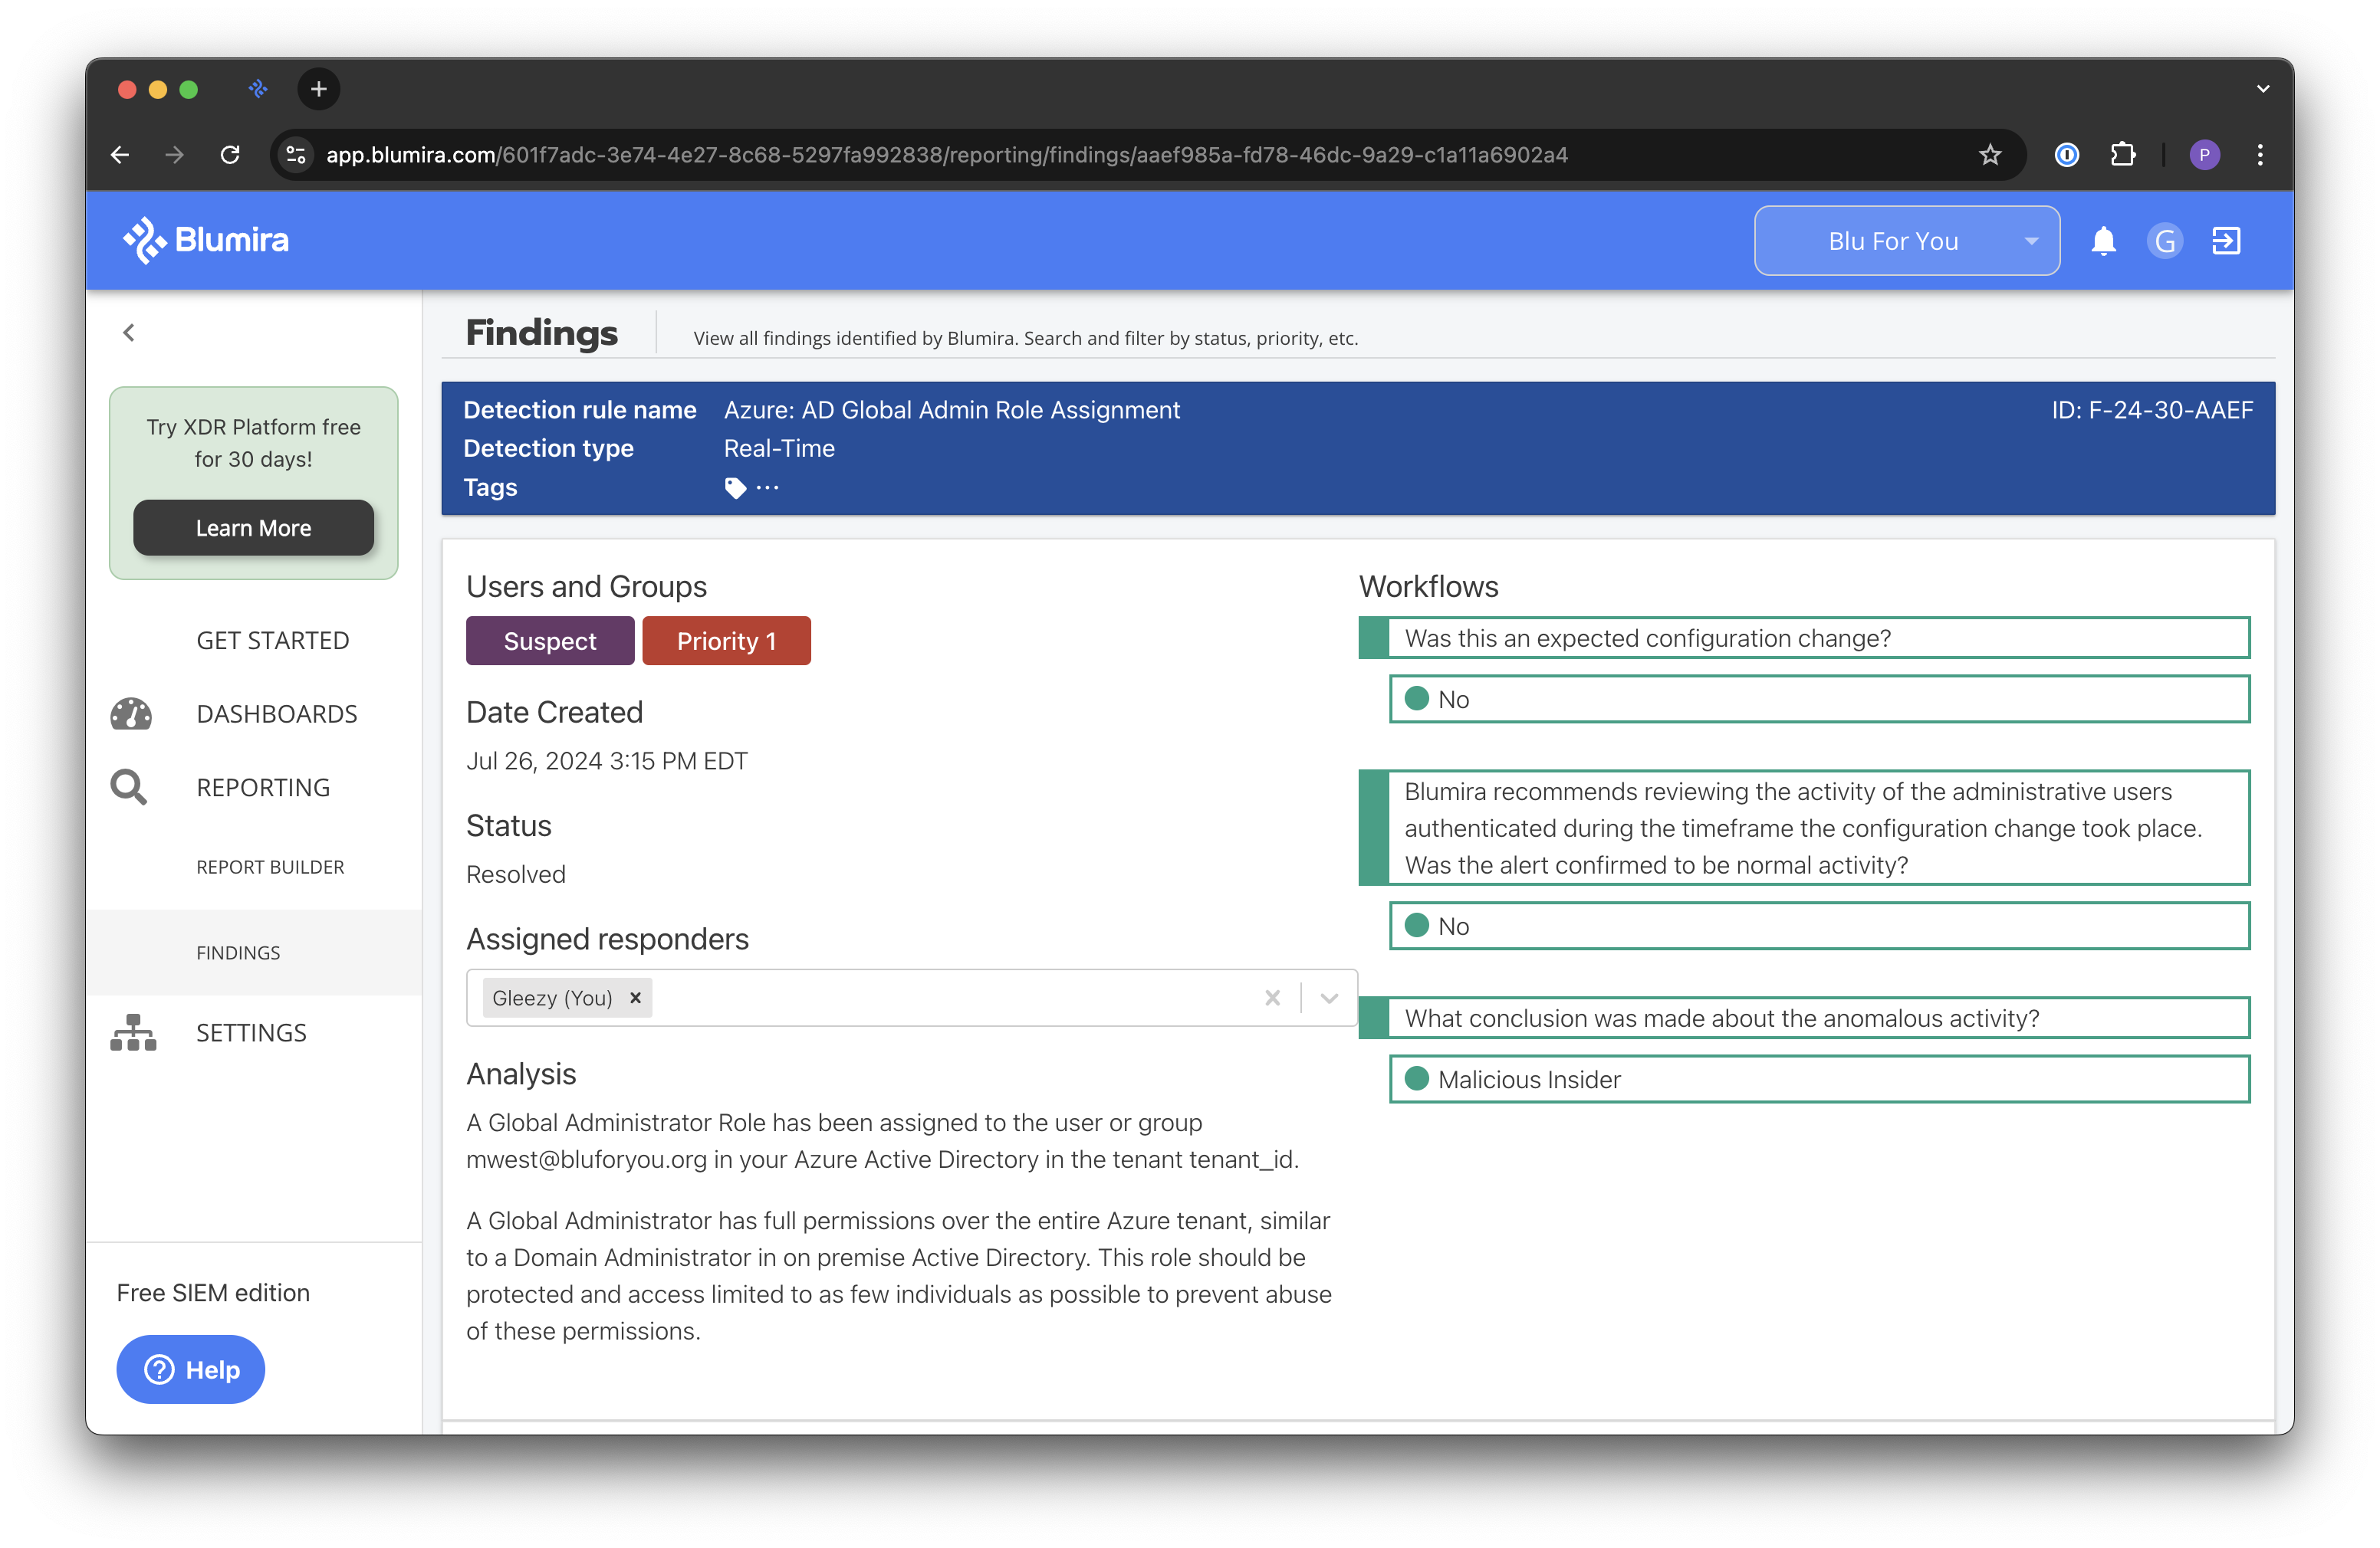
Task: Click the Real-Time detection type value
Action: pos(779,448)
